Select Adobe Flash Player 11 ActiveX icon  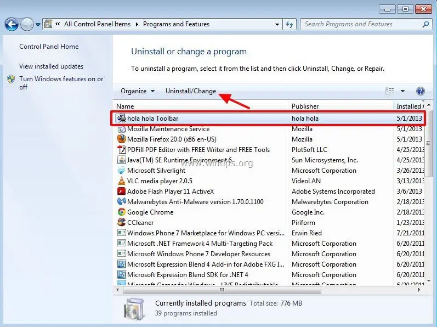click(122, 191)
